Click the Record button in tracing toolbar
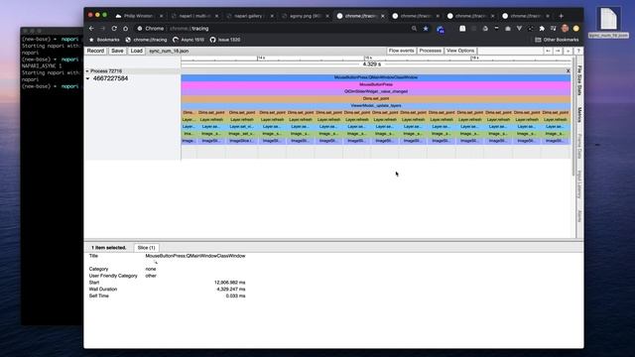This screenshot has width=635, height=357. pyautogui.click(x=95, y=51)
